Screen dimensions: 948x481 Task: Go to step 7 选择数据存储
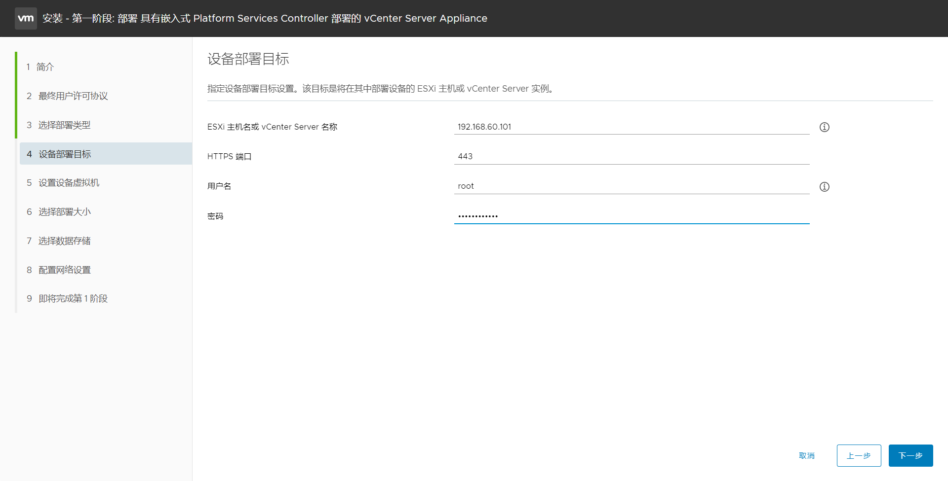(59, 240)
